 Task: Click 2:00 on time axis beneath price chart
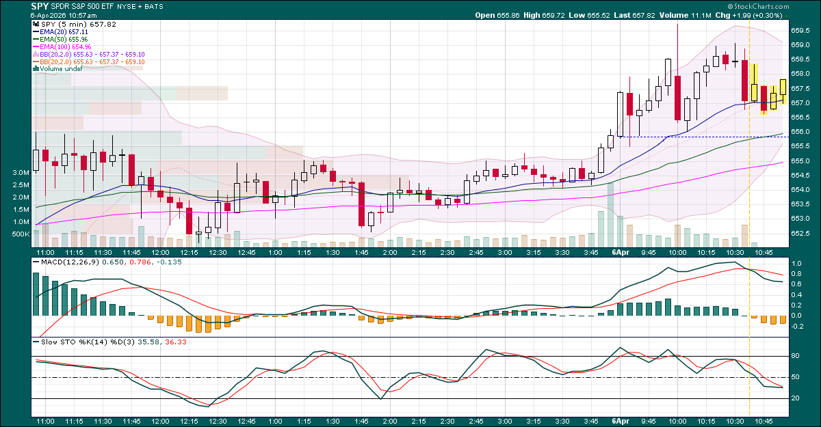point(390,252)
